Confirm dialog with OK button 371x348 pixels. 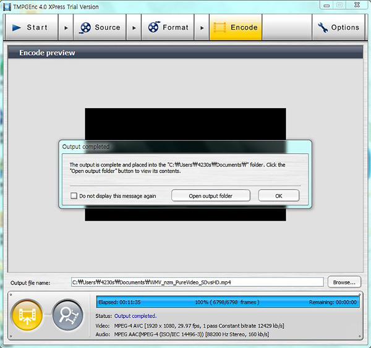(279, 196)
